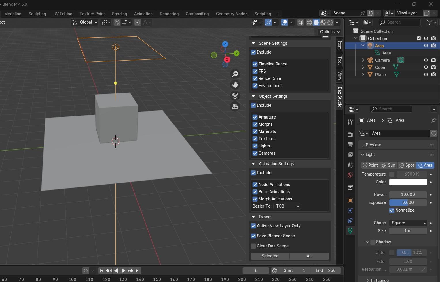The height and width of the screenshot is (282, 440).
Task: Click the zoom magnifier icon in viewport
Action: (x=235, y=74)
